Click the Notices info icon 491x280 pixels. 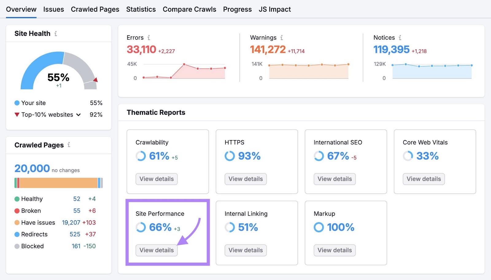pos(400,37)
